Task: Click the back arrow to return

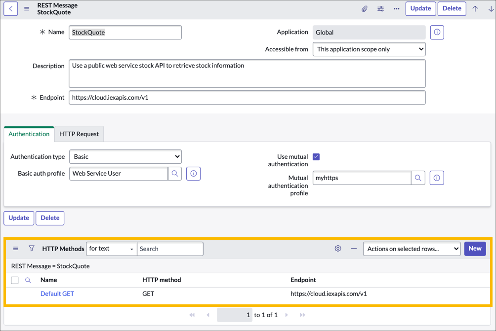Action: [x=10, y=8]
